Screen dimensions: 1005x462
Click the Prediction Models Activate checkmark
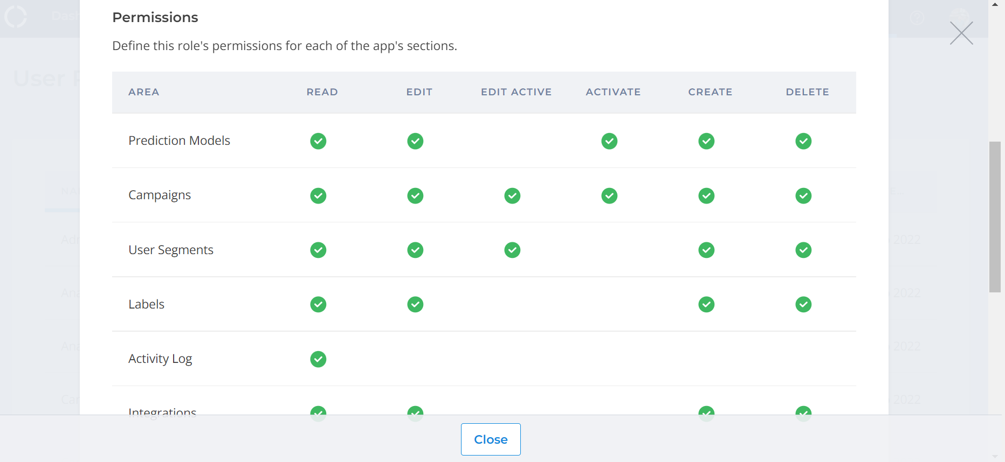click(609, 141)
